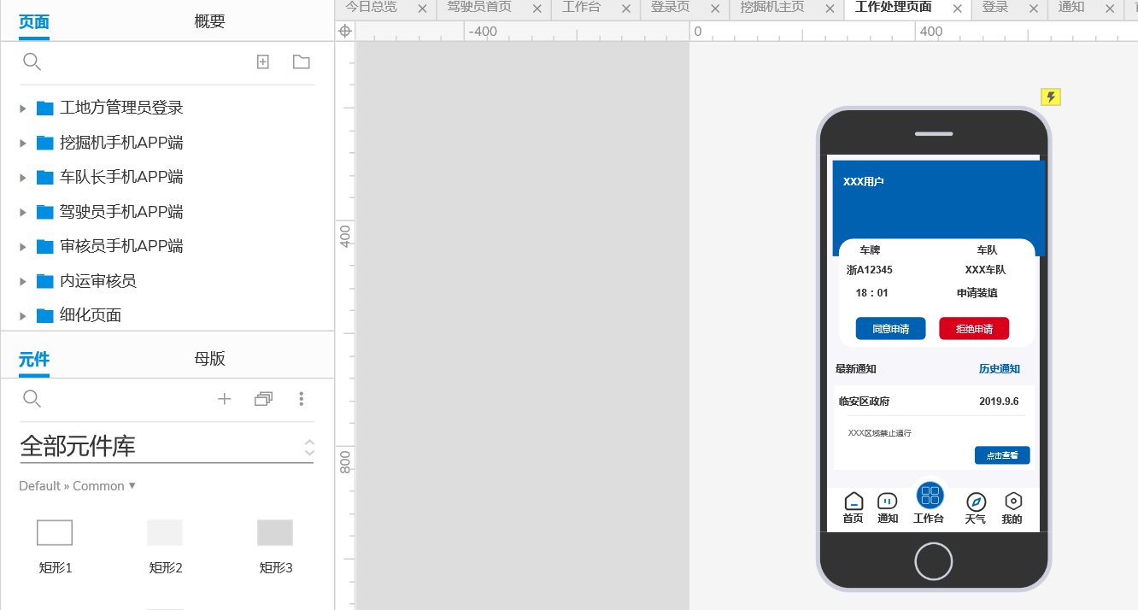Screen dimensions: 1138x610
Task: Click the ruler origin crosshair icon
Action: pos(345,31)
